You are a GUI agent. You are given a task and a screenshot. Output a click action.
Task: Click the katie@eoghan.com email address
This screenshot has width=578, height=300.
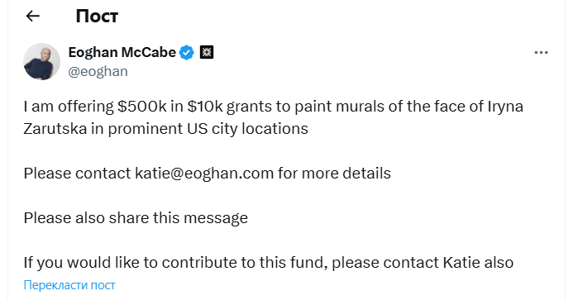pyautogui.click(x=204, y=174)
